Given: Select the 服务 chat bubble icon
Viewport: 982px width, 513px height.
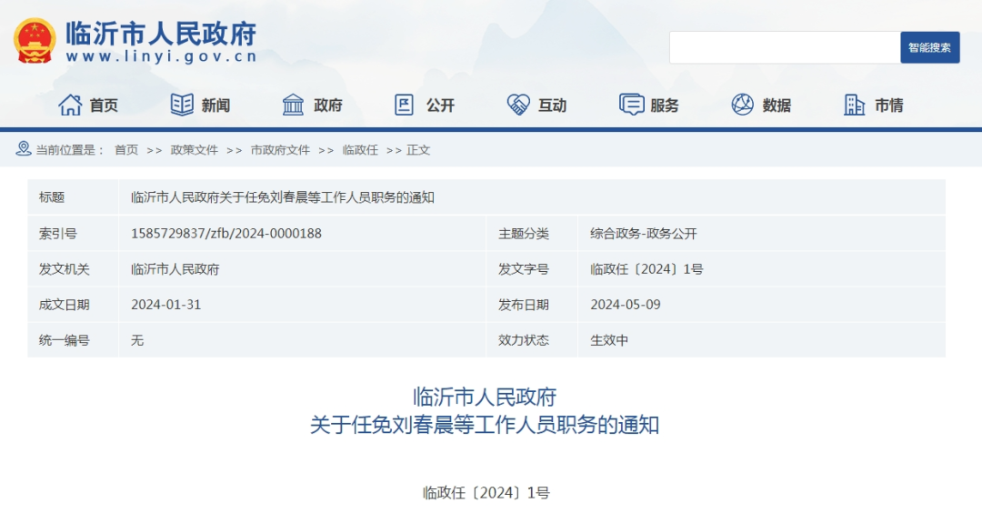Looking at the screenshot, I should (x=631, y=105).
